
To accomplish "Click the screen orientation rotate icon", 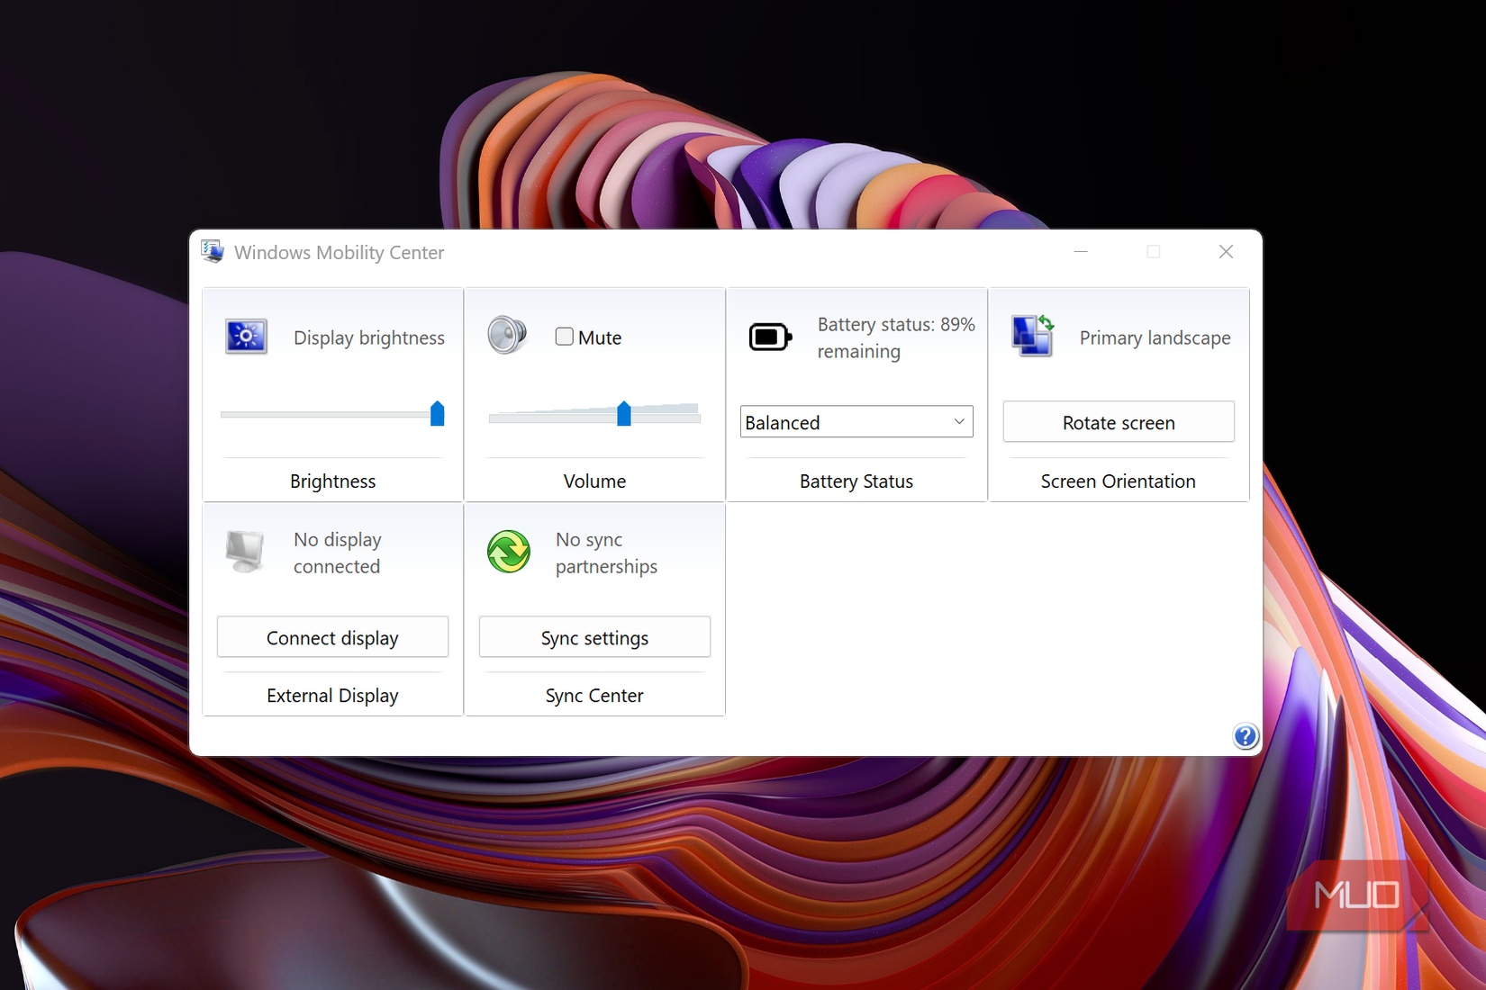I will coord(1032,336).
